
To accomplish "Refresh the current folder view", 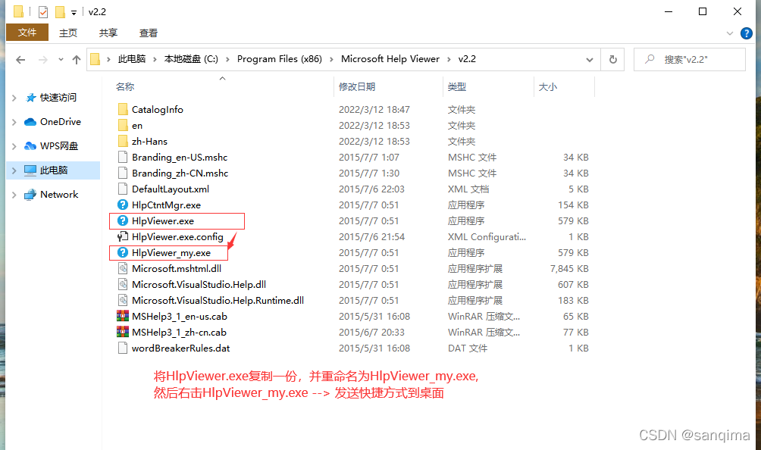I will pos(613,59).
